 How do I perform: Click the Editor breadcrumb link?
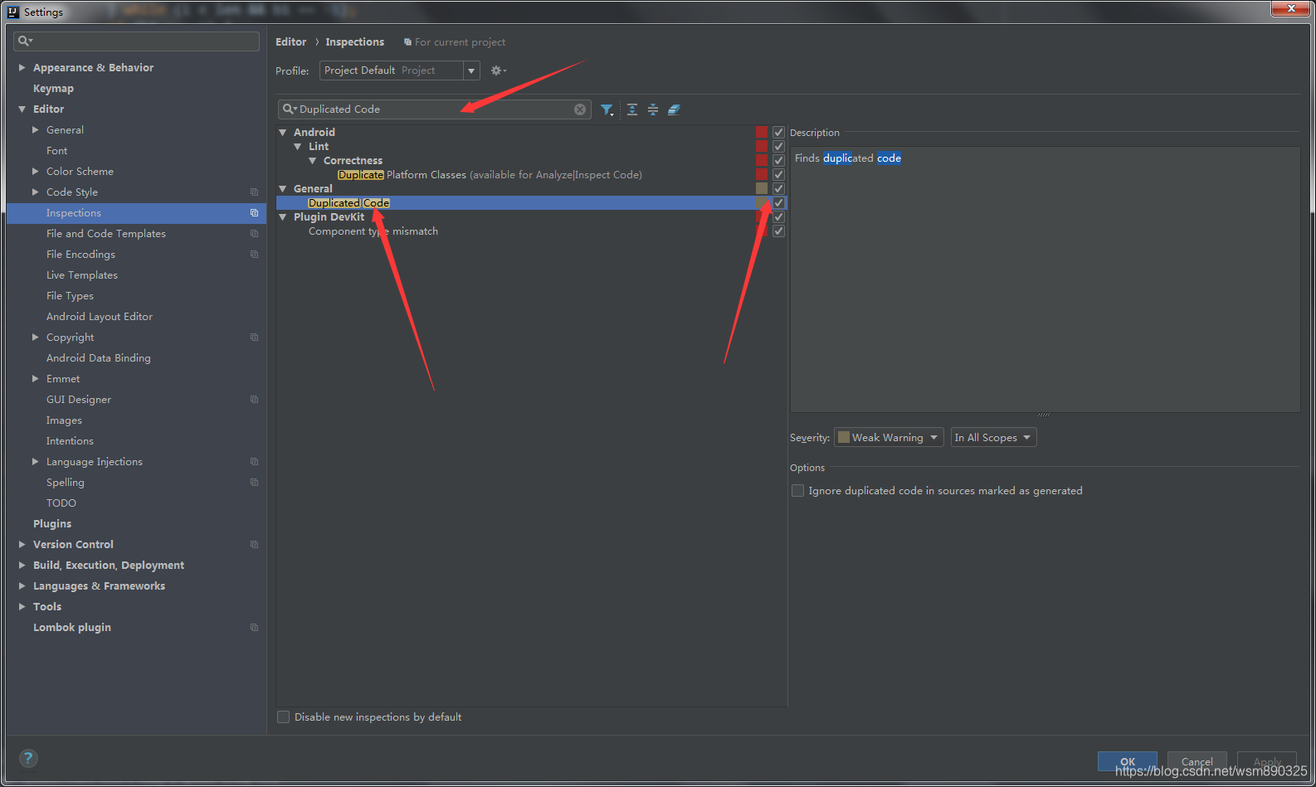(290, 42)
